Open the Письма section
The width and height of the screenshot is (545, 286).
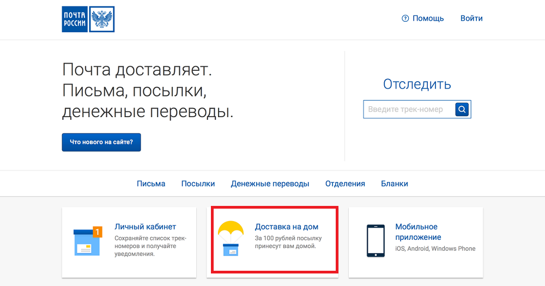coord(151,184)
